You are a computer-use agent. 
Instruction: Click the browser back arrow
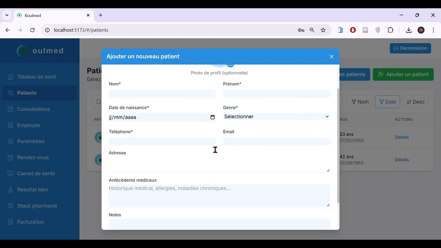pyautogui.click(x=8, y=30)
